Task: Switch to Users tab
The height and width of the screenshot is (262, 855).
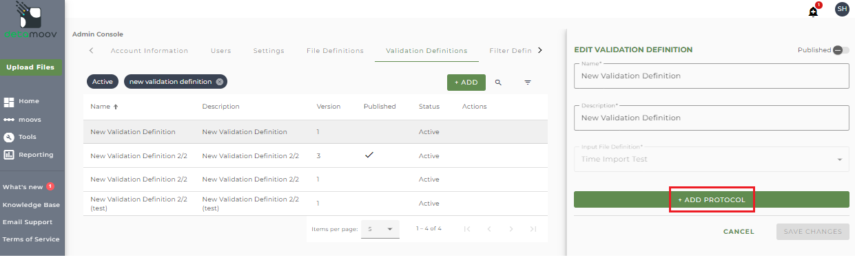Action: pyautogui.click(x=221, y=51)
